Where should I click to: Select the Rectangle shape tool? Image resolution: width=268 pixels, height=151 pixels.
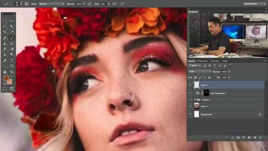tap(12, 66)
